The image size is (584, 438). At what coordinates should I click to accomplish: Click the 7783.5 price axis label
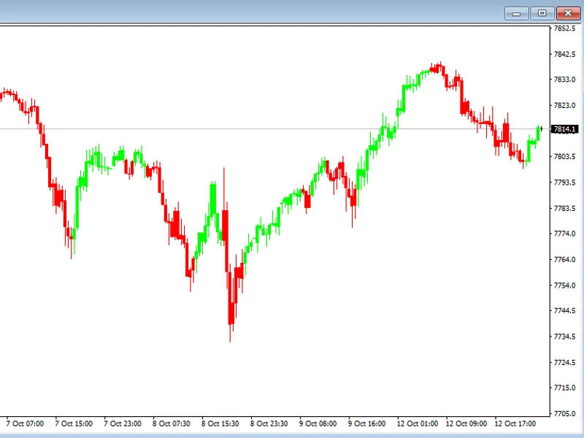pos(564,208)
